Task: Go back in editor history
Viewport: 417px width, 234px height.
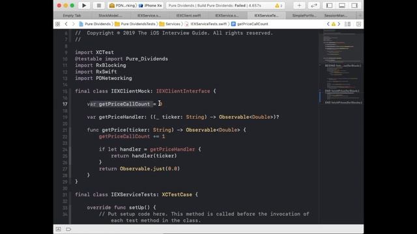Action: point(66,24)
